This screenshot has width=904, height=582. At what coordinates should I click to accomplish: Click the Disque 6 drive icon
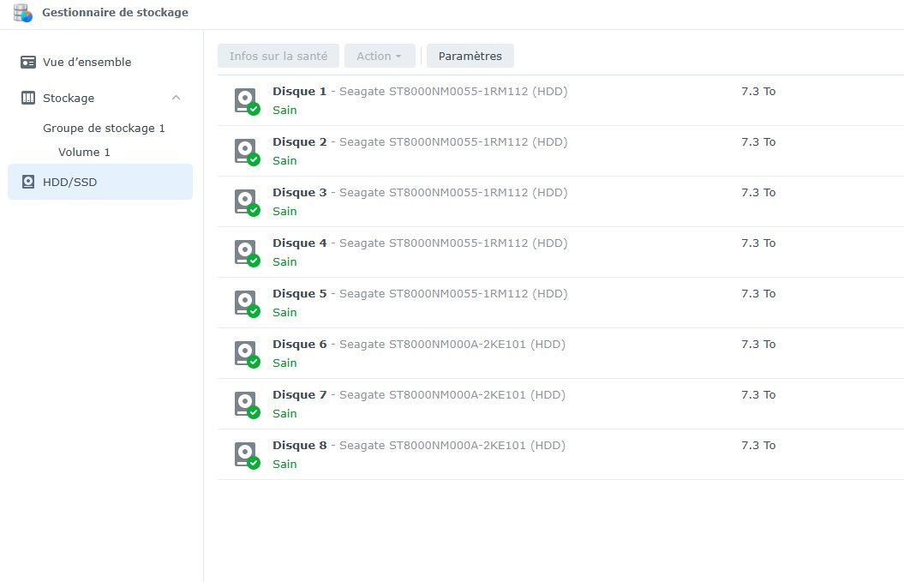tap(247, 354)
